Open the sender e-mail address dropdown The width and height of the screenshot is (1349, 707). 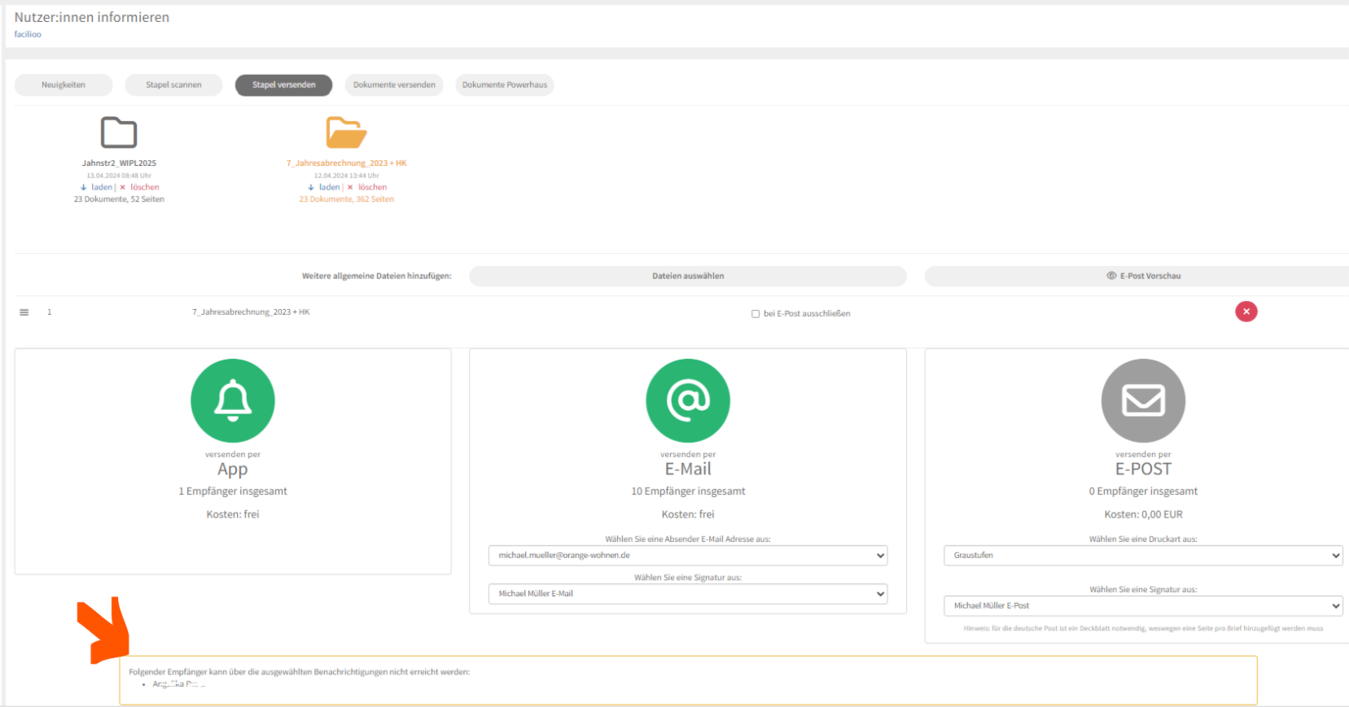point(688,556)
